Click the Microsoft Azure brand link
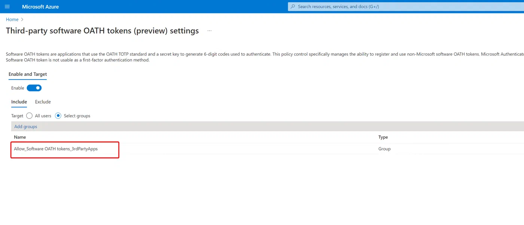524x225 pixels. [x=40, y=7]
